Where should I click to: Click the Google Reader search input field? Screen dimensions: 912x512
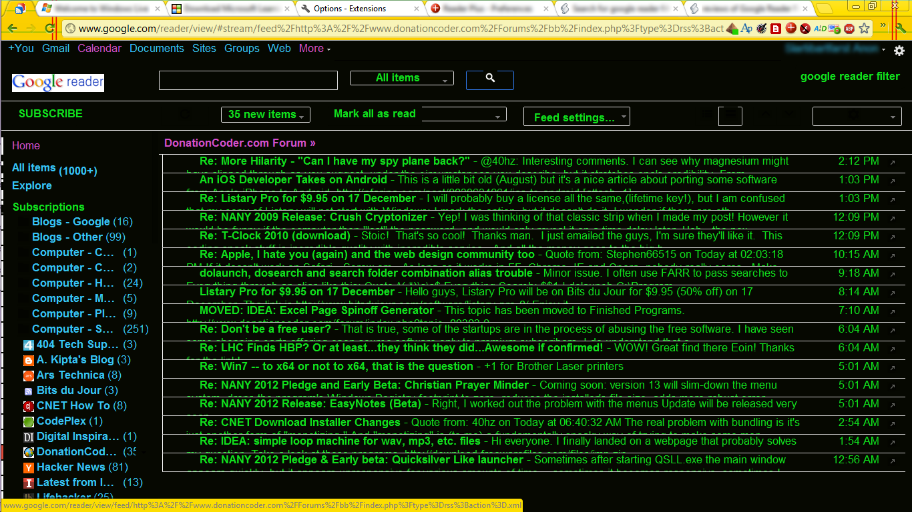[x=248, y=80]
